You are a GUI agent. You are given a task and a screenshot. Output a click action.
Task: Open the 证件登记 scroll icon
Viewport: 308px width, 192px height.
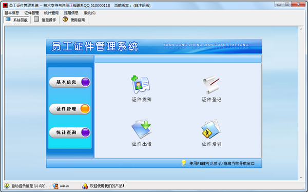click(211, 85)
